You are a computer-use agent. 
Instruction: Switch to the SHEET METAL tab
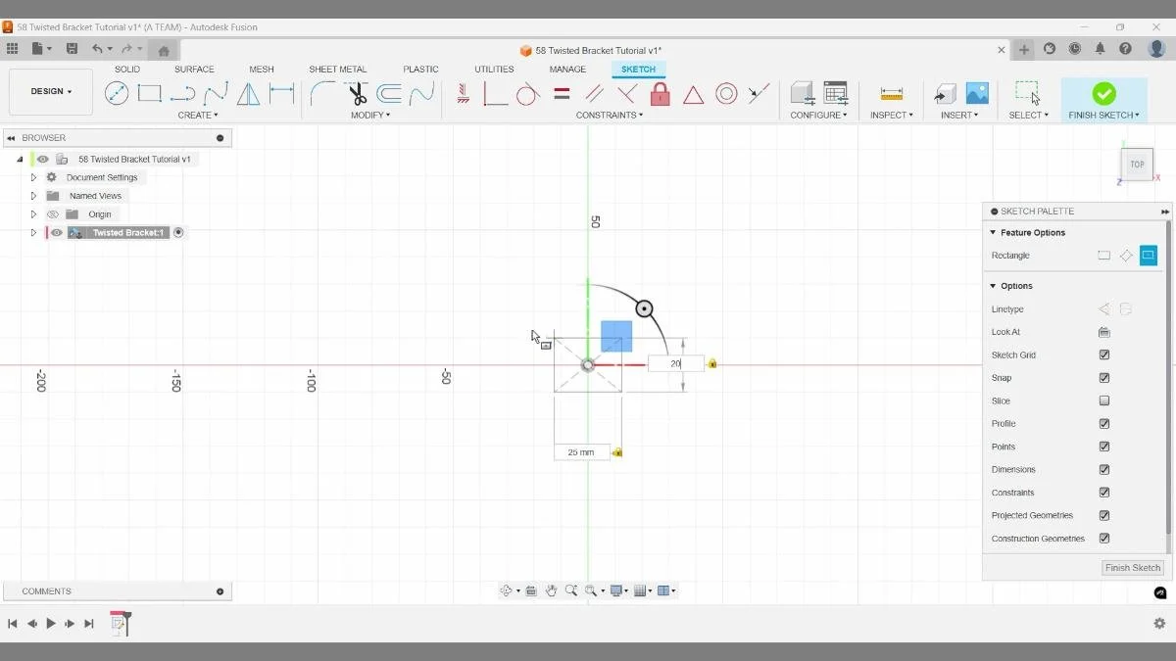[337, 69]
